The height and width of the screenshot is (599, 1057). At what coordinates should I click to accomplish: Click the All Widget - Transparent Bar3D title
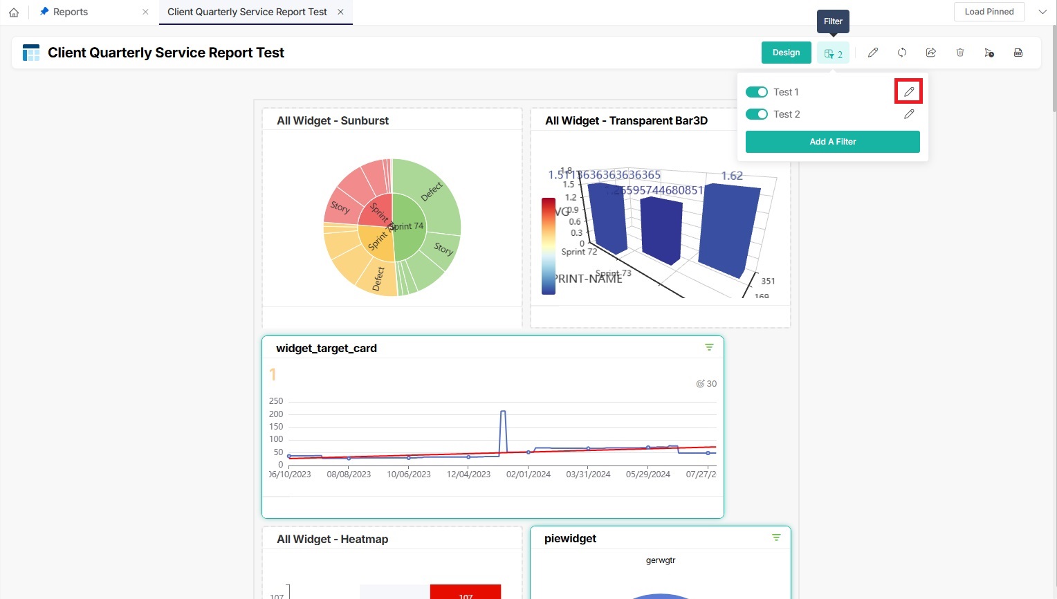point(626,120)
